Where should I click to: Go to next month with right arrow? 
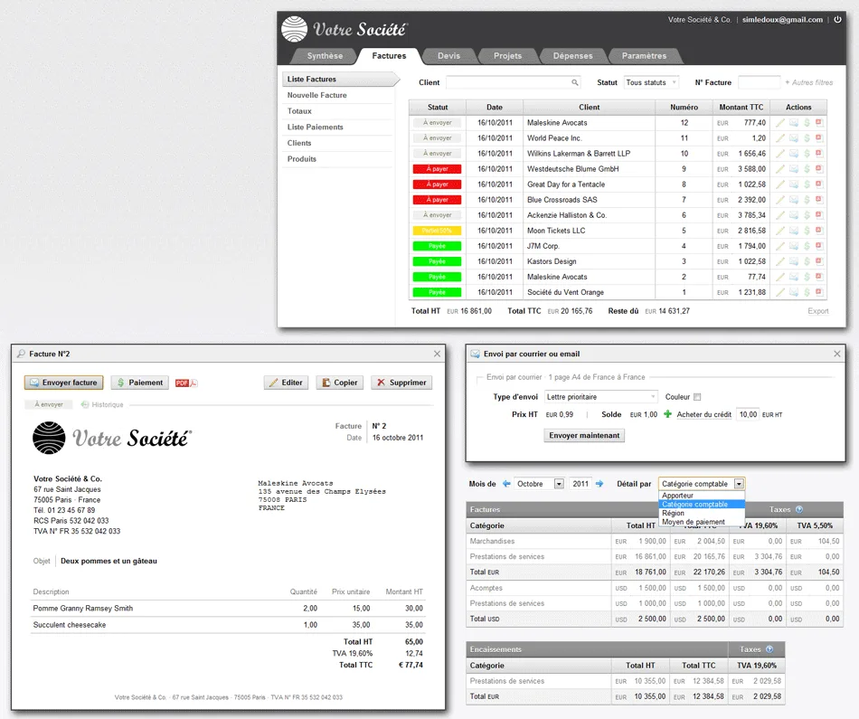599,484
